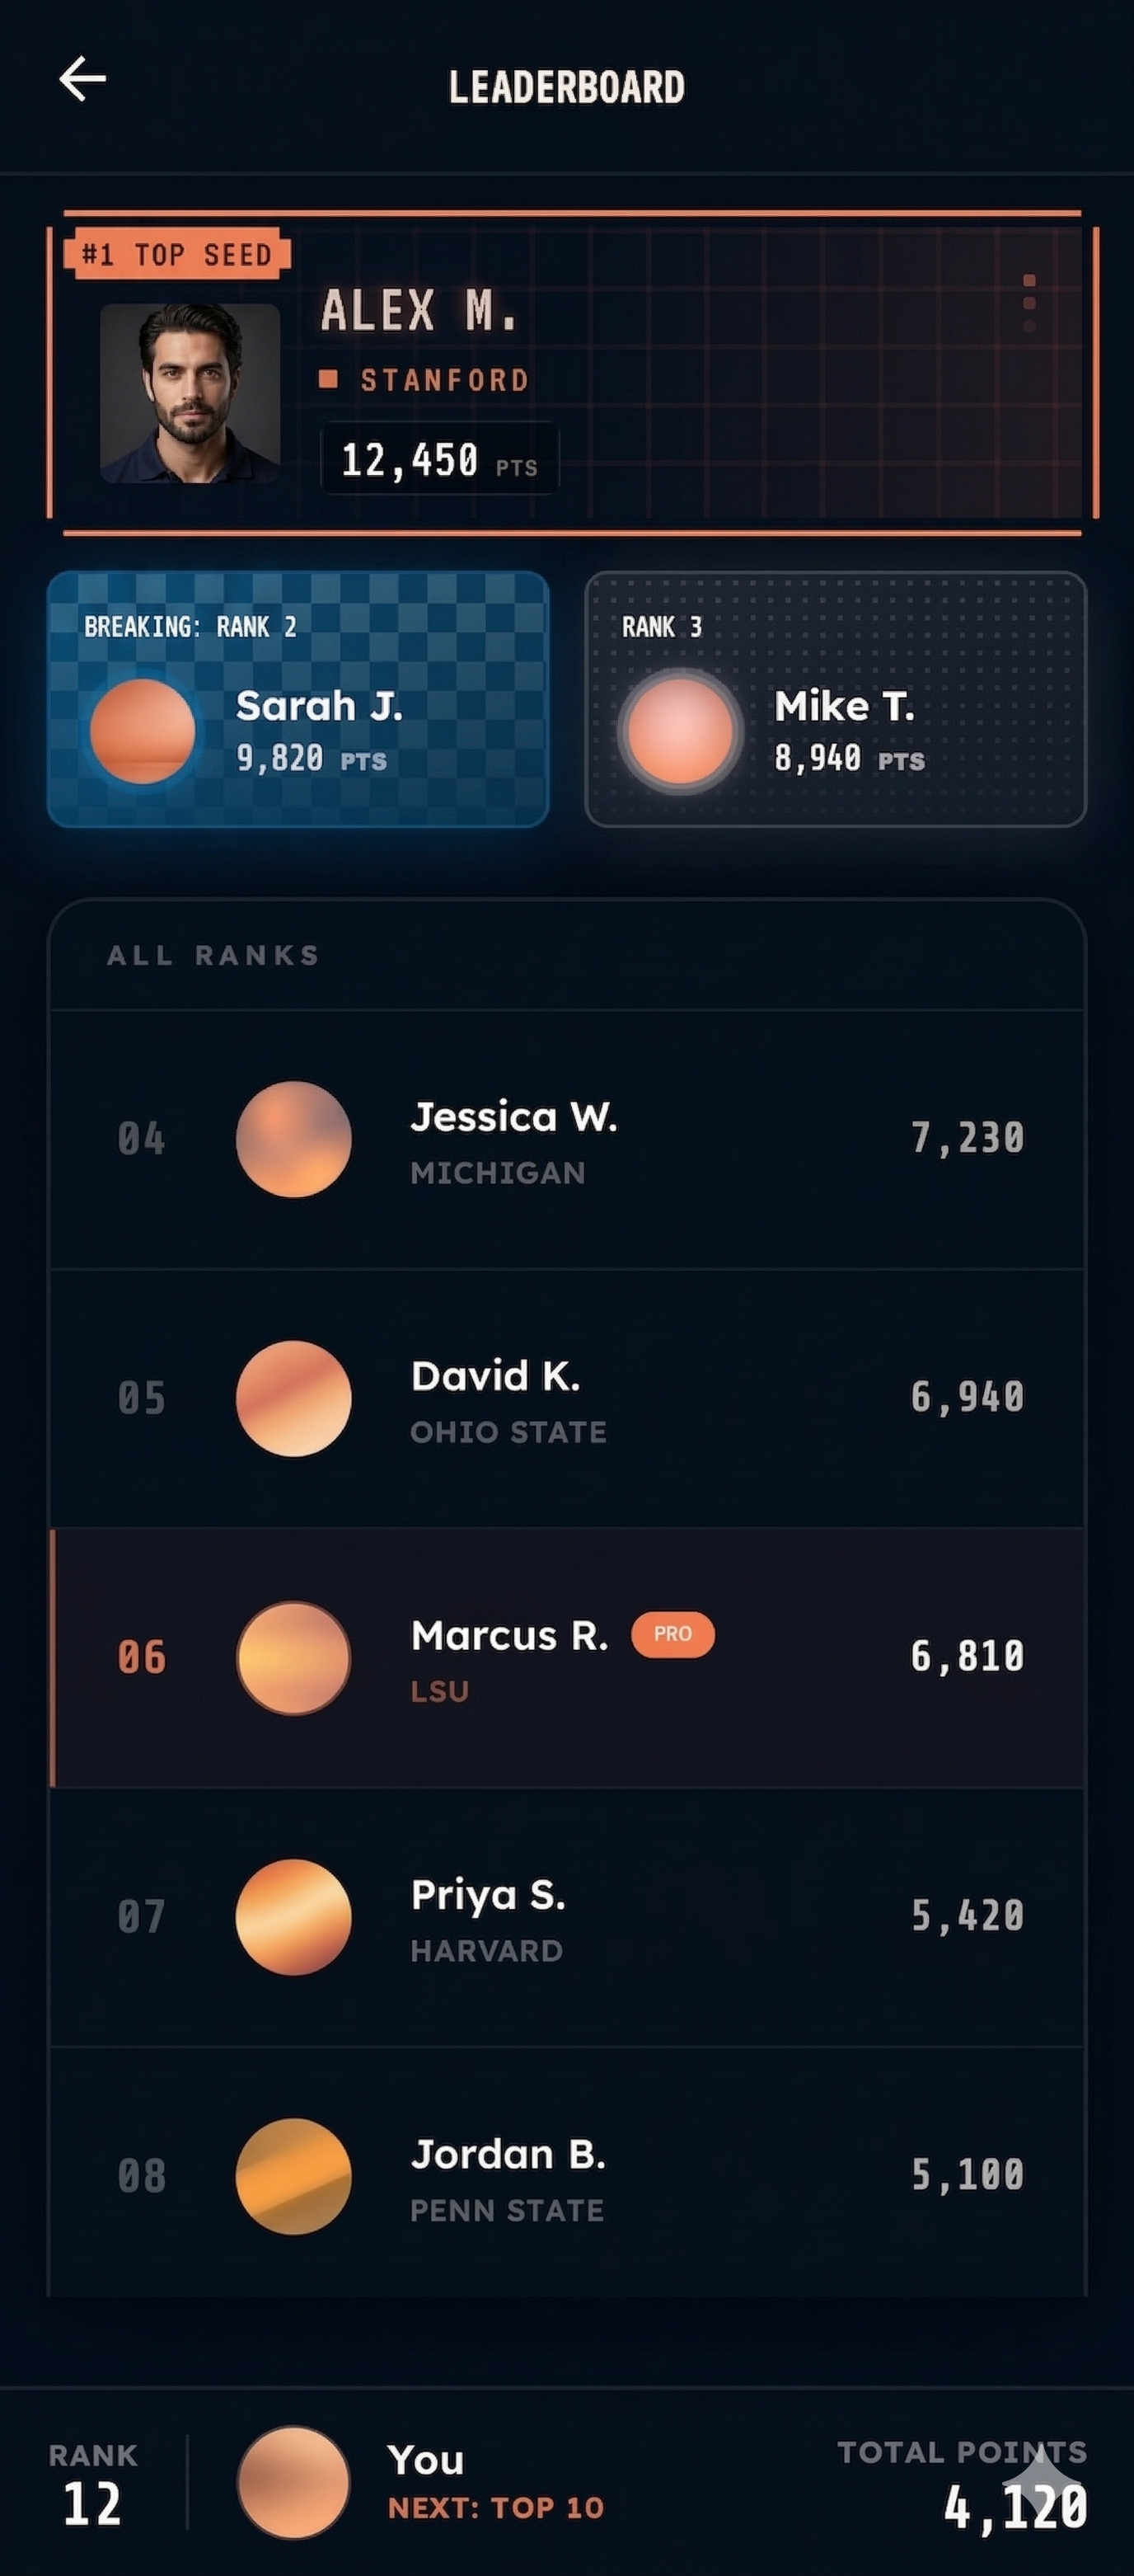1134x2576 pixels.
Task: Click the 12,450 PTS score pill
Action: 439,459
